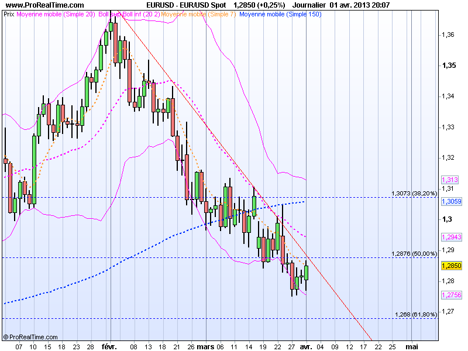
Task: Click the 1,3 price axis label
Action: (447, 219)
